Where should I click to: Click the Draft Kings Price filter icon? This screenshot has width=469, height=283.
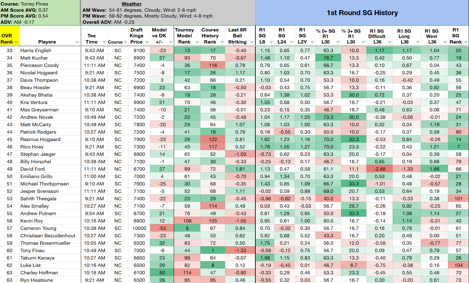[x=147, y=42]
